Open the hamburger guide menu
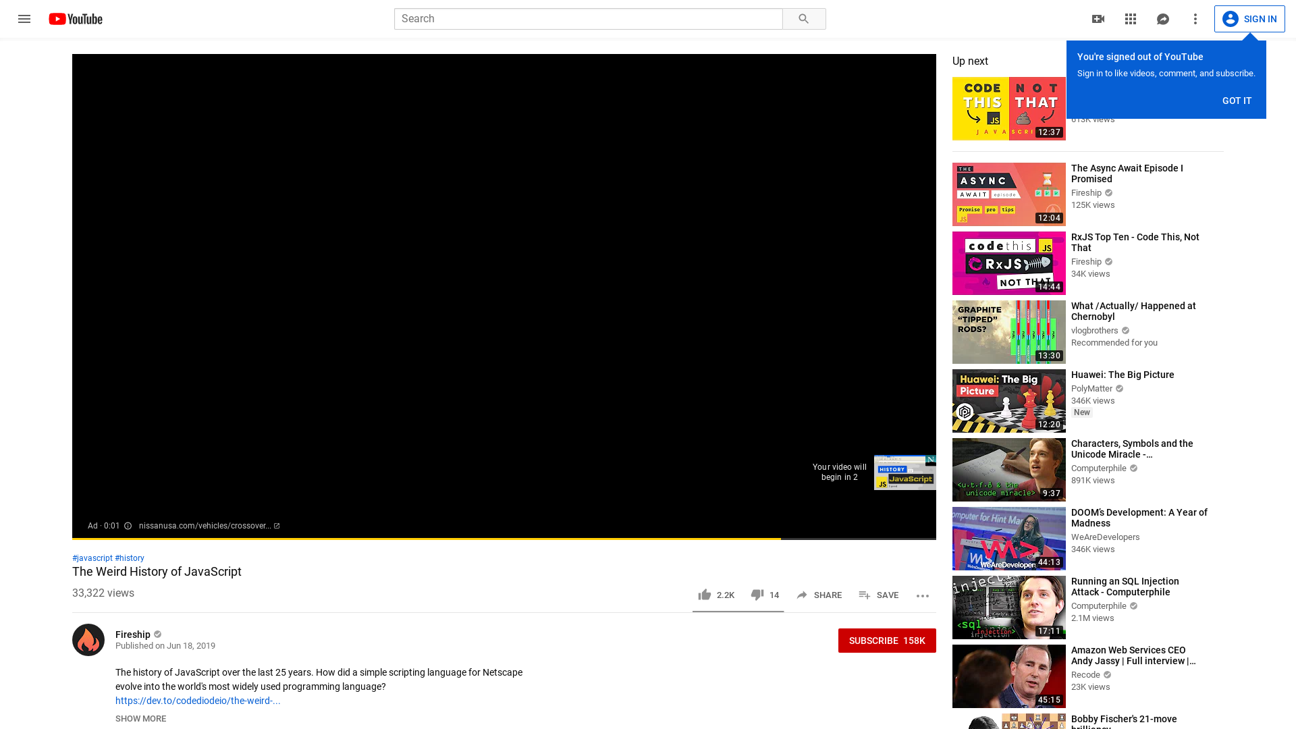Screen dimensions: 1296x729 point(24,19)
